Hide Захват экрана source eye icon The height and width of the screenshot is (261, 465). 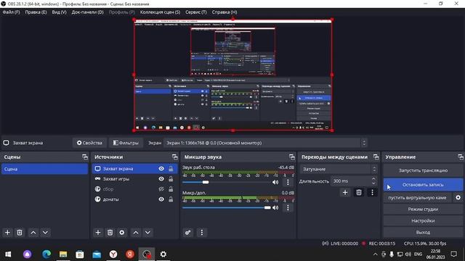tap(161, 169)
